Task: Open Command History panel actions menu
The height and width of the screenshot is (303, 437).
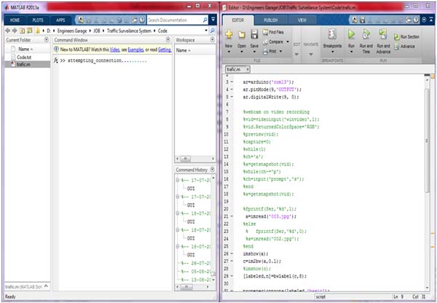Action: click(x=213, y=170)
